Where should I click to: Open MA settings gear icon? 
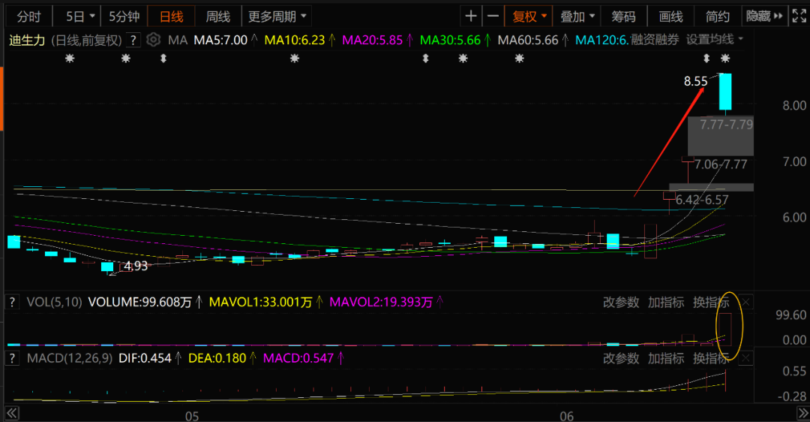[x=154, y=40]
